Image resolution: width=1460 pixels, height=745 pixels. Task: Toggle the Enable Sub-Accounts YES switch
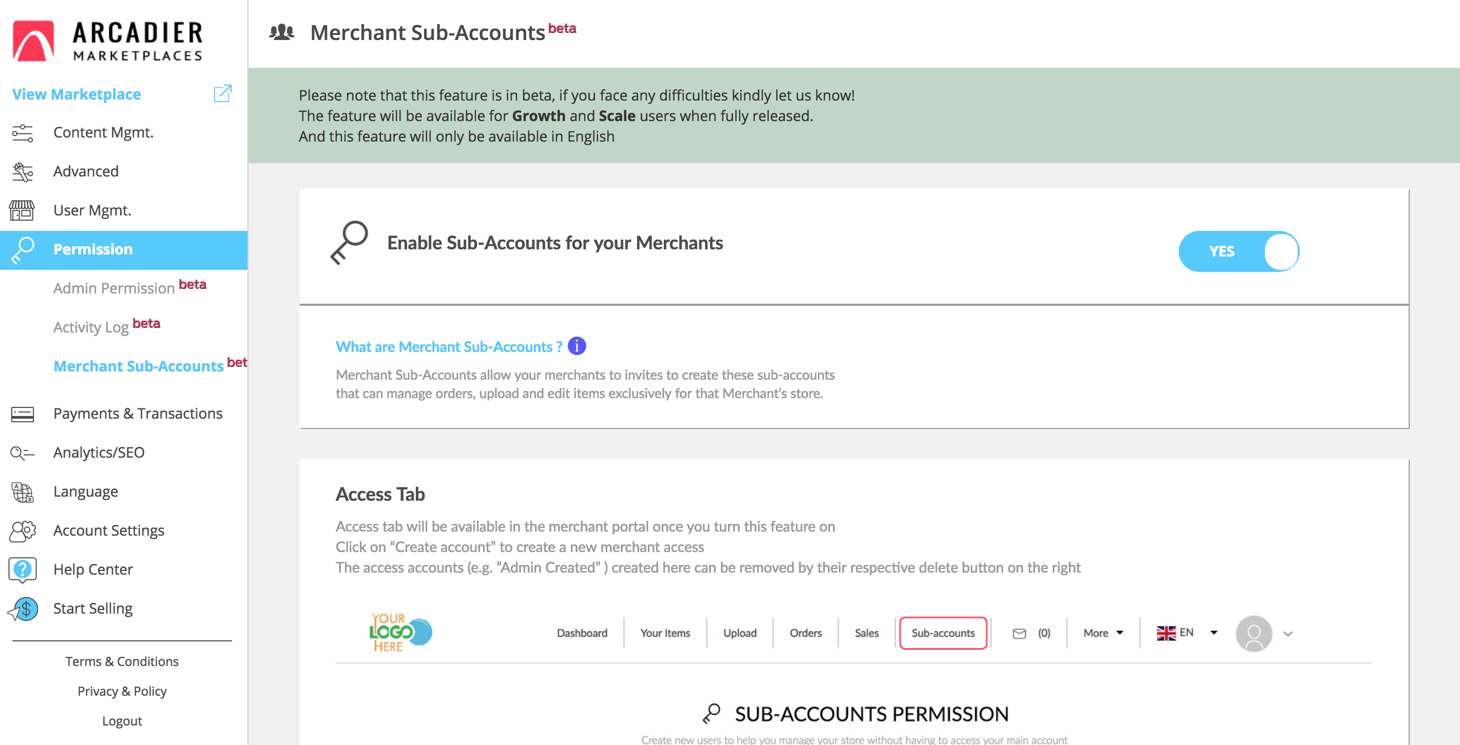click(1238, 251)
